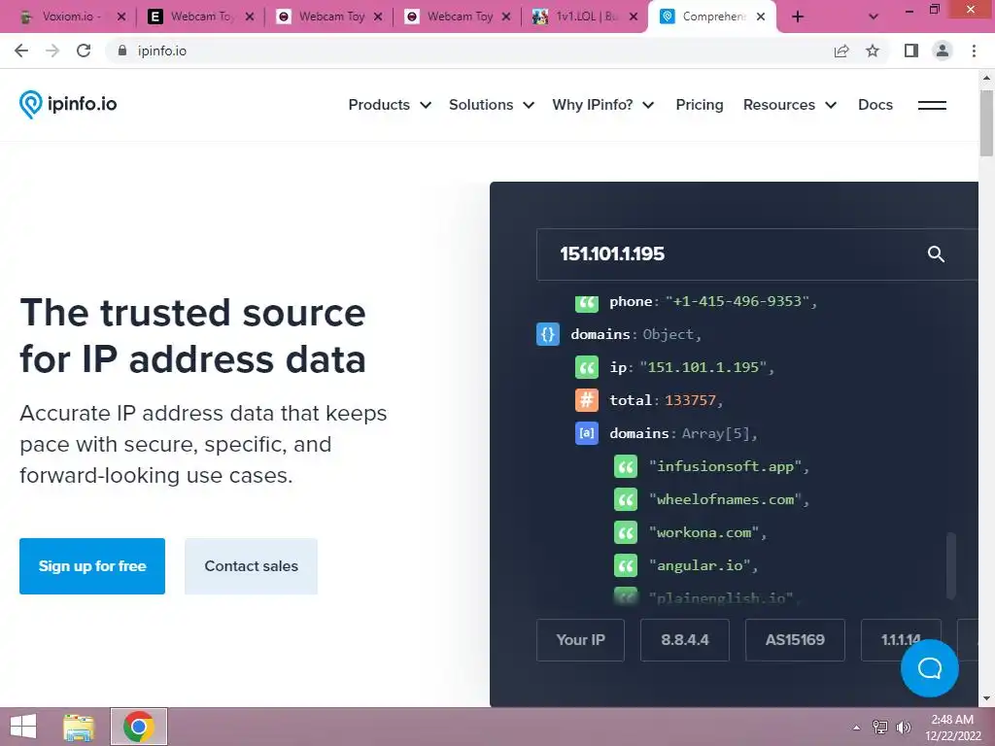Viewport: 995px width, 746px height.
Task: Switch to the 1v1.LOL tab
Action: pyautogui.click(x=584, y=17)
